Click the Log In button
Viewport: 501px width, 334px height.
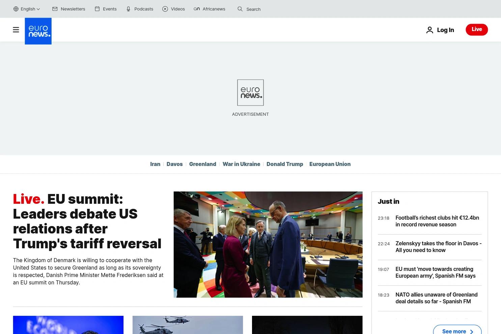coord(440,30)
